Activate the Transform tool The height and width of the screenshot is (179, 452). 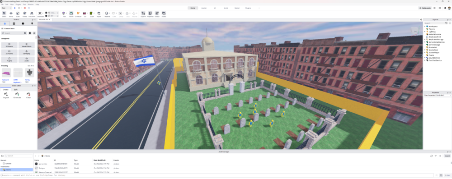pos(32,14)
